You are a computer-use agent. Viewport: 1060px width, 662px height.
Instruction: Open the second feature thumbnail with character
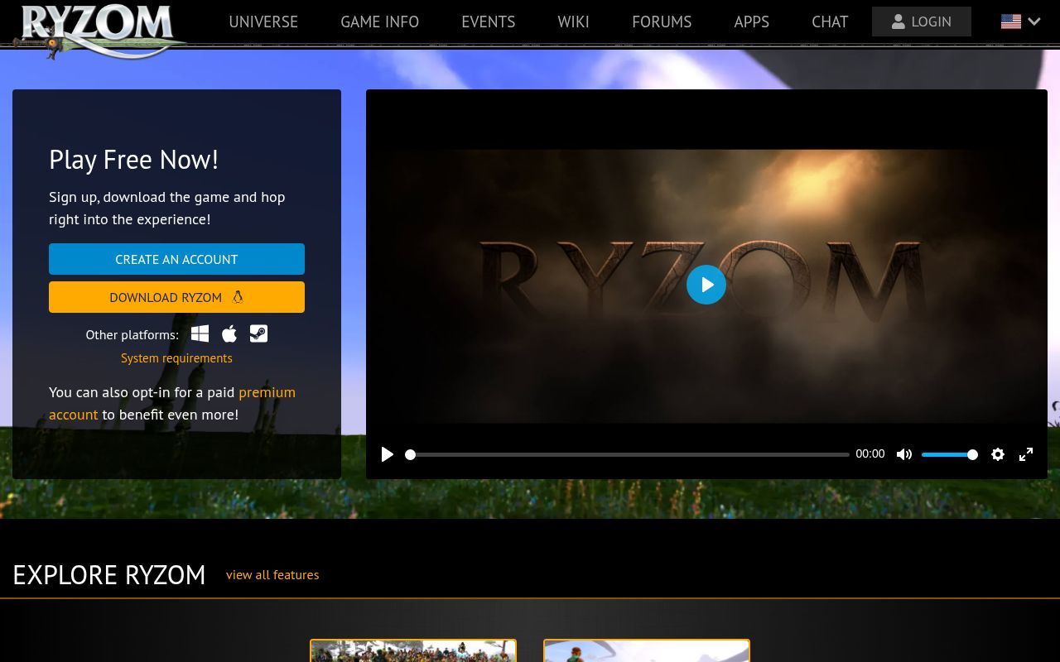click(647, 650)
